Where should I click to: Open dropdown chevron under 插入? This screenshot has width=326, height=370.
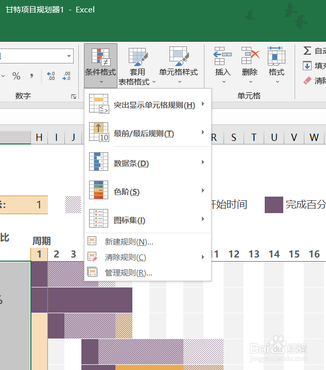[224, 82]
